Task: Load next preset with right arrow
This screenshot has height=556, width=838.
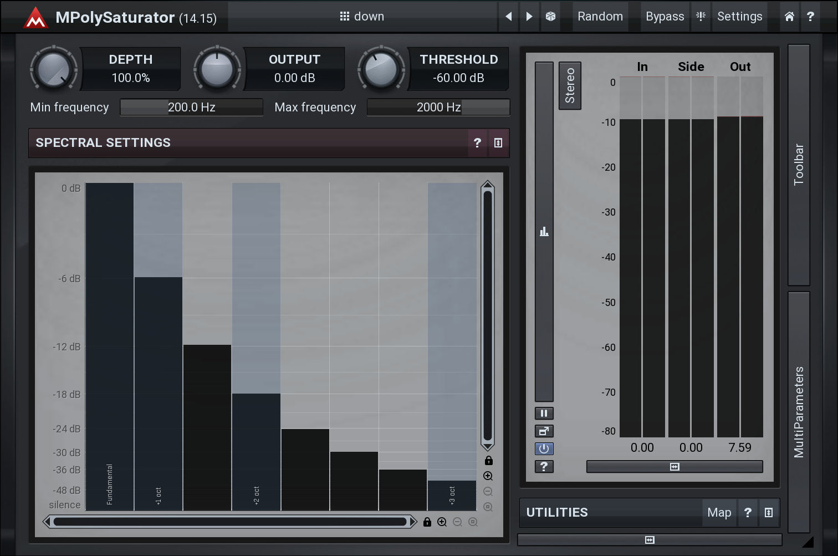Action: coord(529,17)
